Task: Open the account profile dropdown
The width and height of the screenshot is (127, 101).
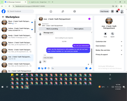Action: [122, 11]
